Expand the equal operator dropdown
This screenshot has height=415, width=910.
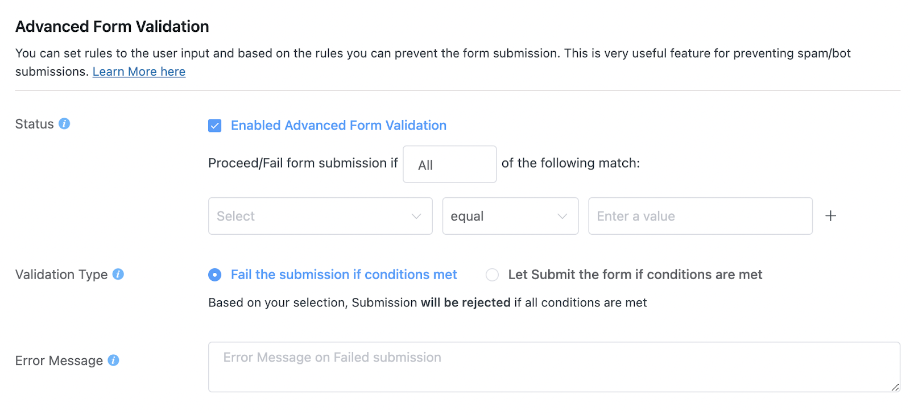(500, 216)
